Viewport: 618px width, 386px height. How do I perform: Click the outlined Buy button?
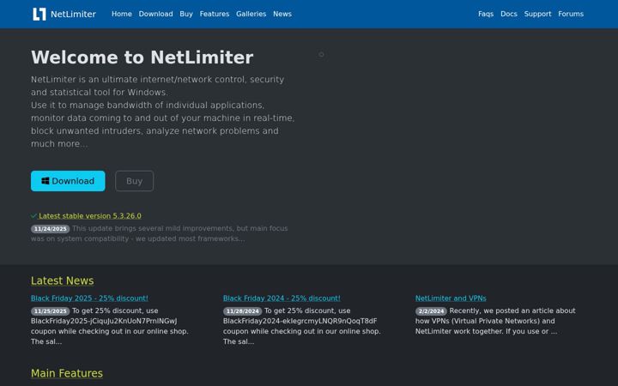pyautogui.click(x=135, y=181)
